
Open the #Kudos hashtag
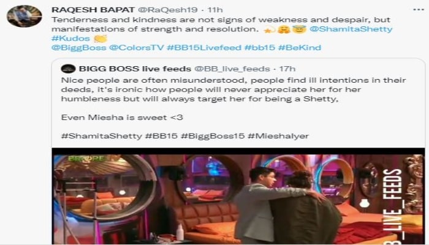click(x=70, y=38)
